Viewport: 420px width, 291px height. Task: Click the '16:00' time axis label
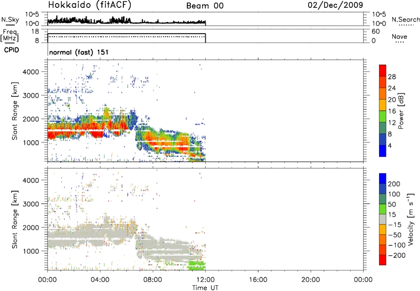click(258, 280)
